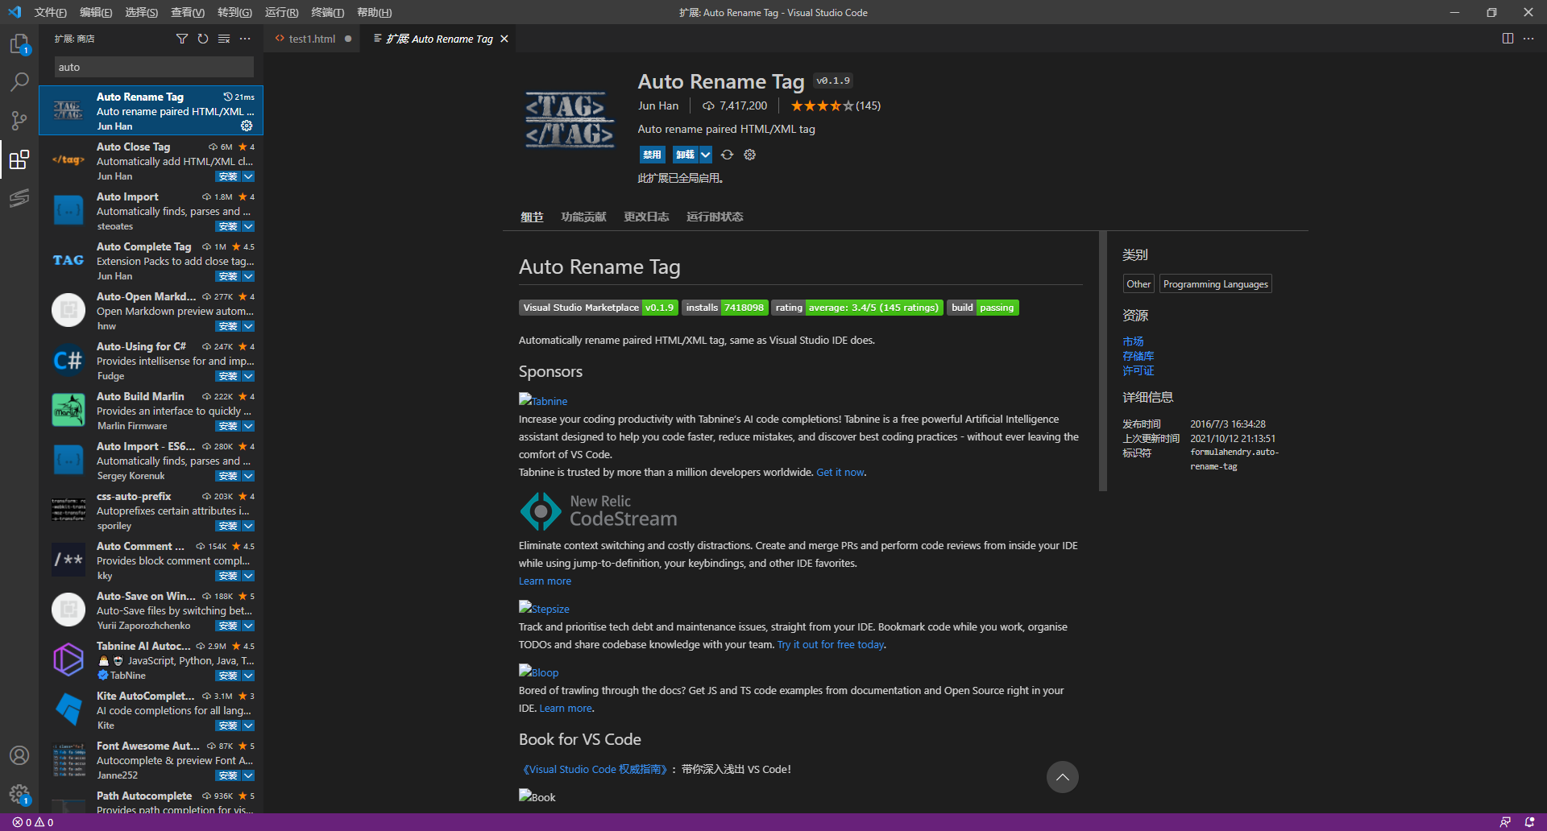Click the New Relic CodeStream logo
Viewport: 1547px width, 831px height.
[x=599, y=511]
